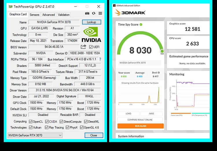The width and height of the screenshot is (217, 151).
Task: Click the System information heading
Action: tap(131, 136)
